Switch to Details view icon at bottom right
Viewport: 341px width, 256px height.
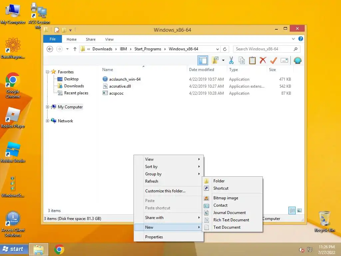click(292, 210)
